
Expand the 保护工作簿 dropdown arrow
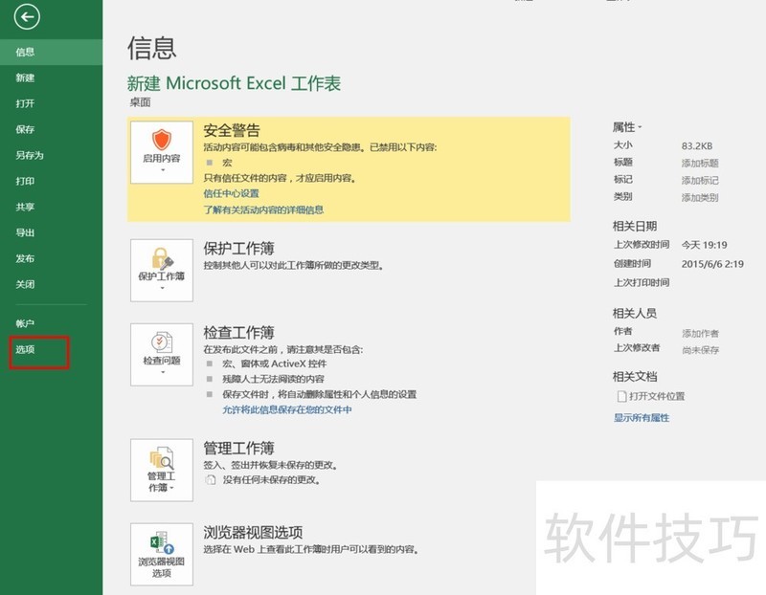[x=162, y=288]
